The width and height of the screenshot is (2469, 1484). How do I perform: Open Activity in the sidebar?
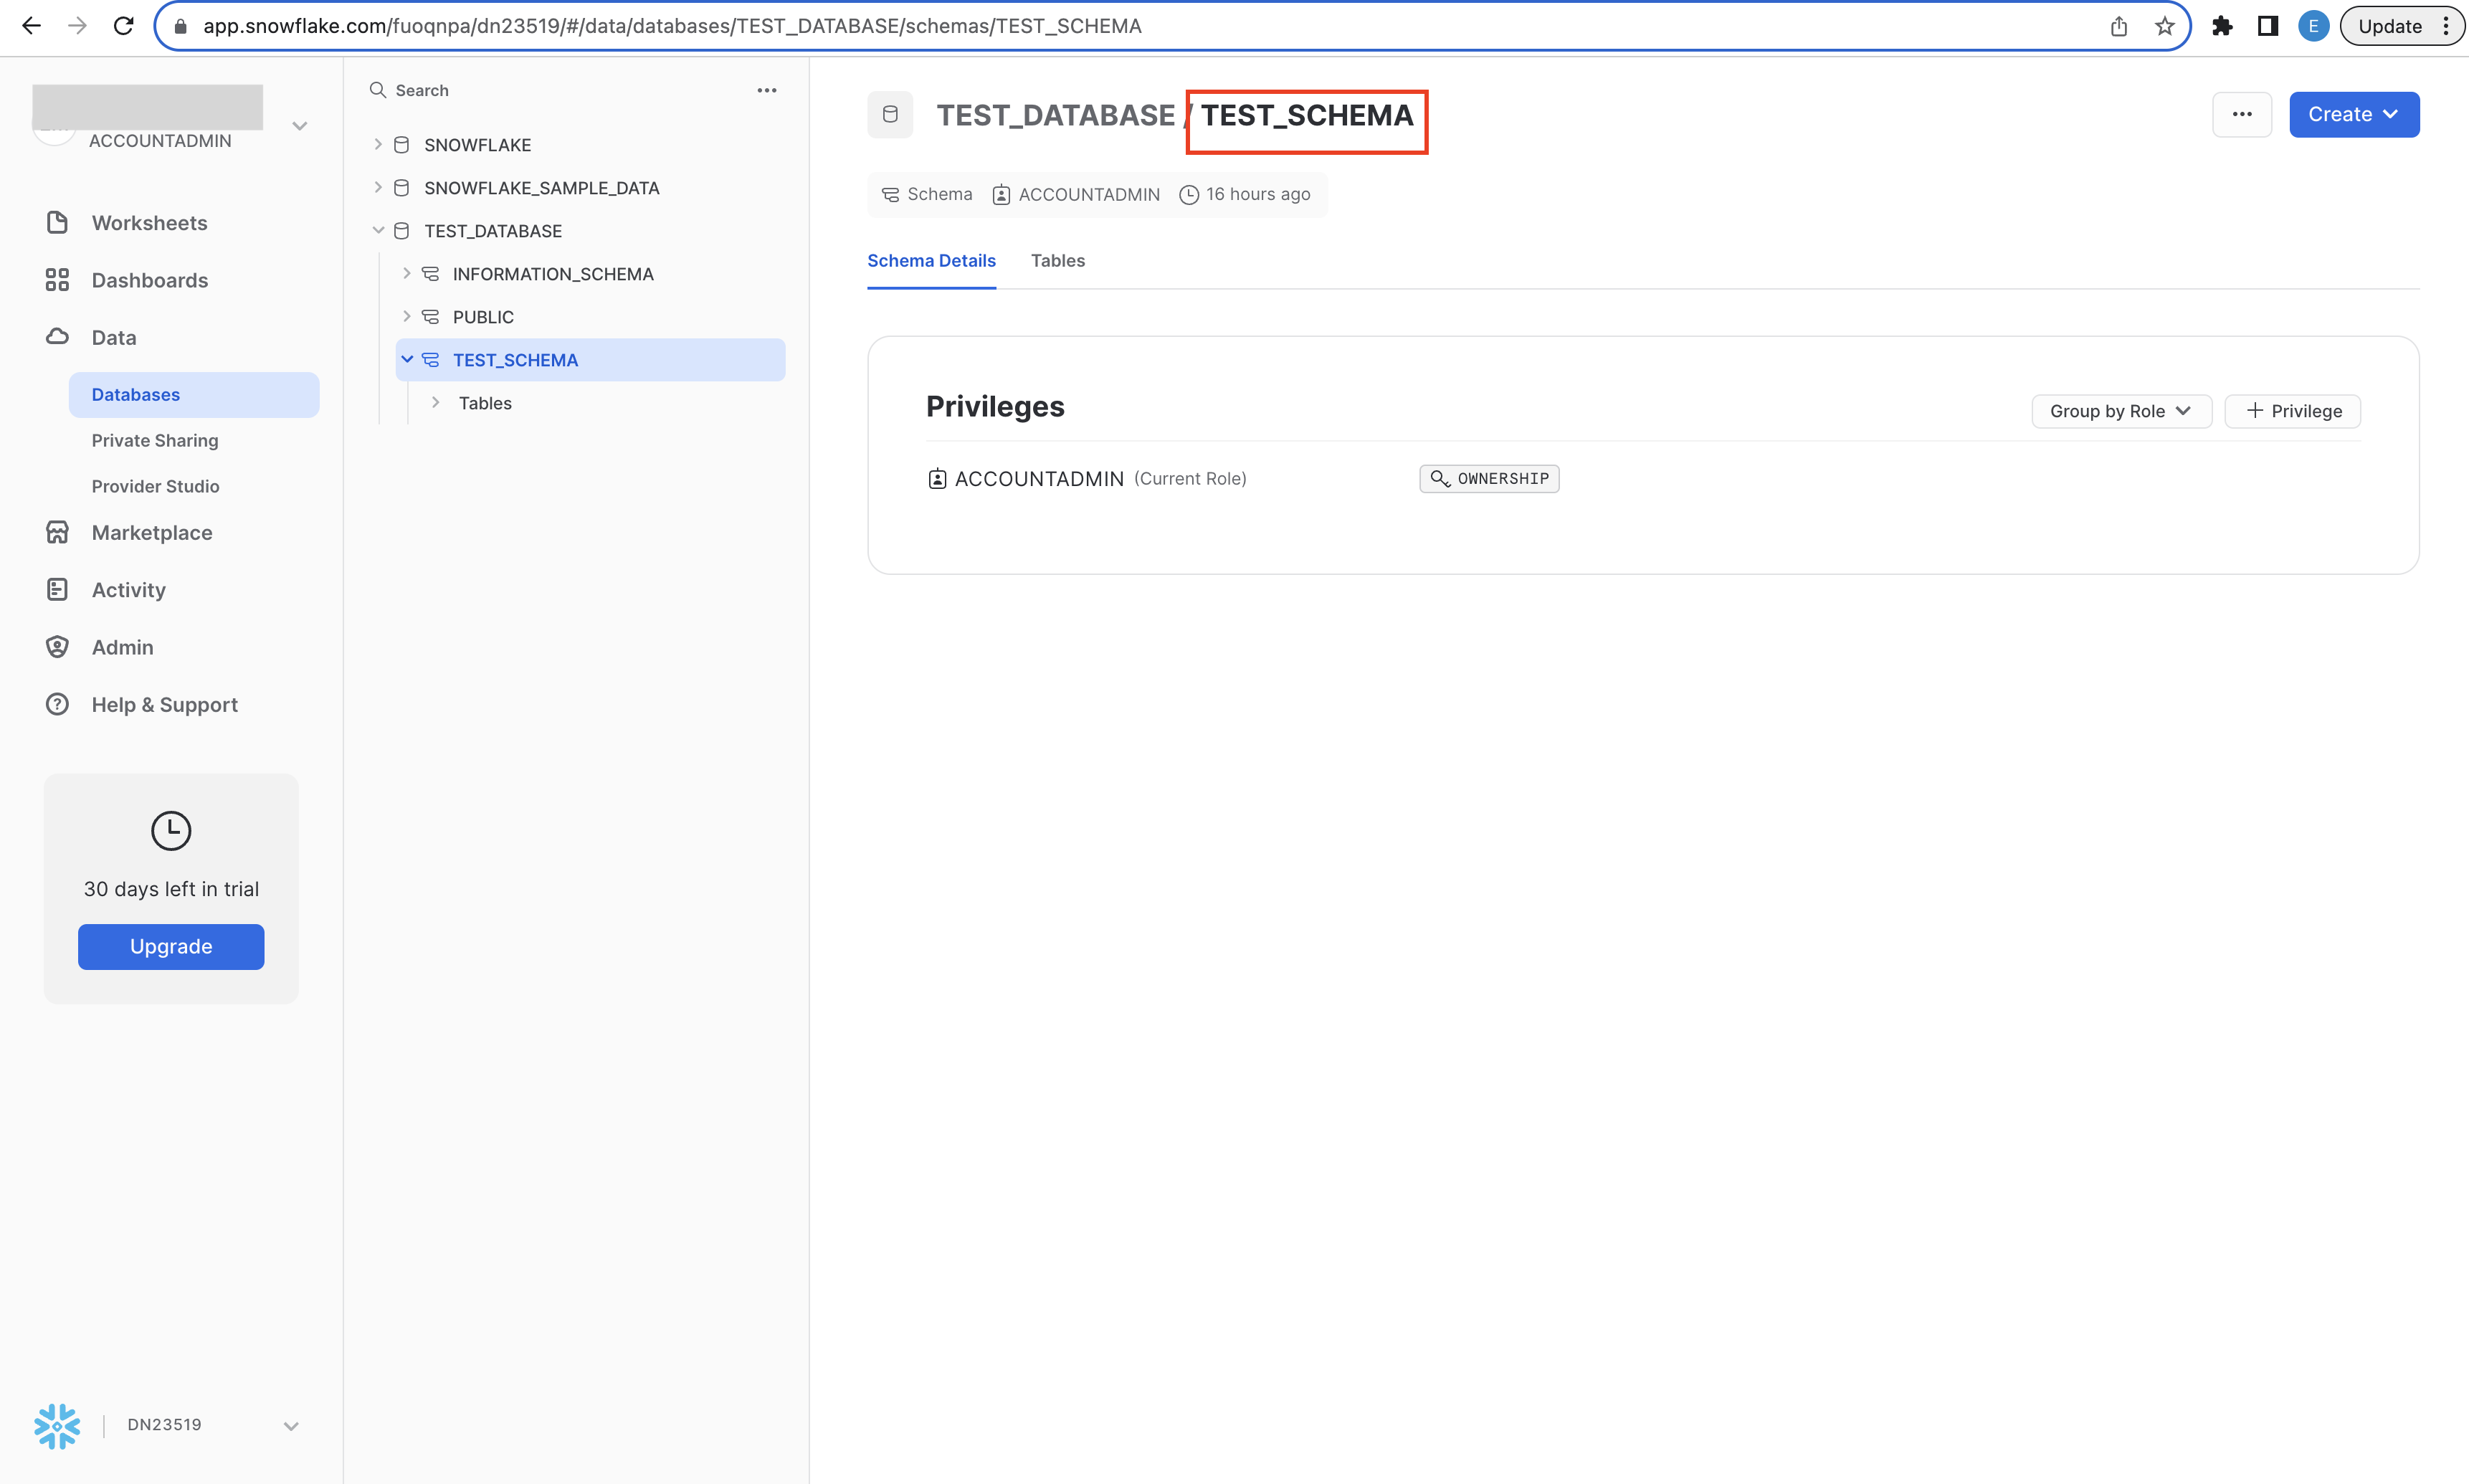pyautogui.click(x=128, y=590)
